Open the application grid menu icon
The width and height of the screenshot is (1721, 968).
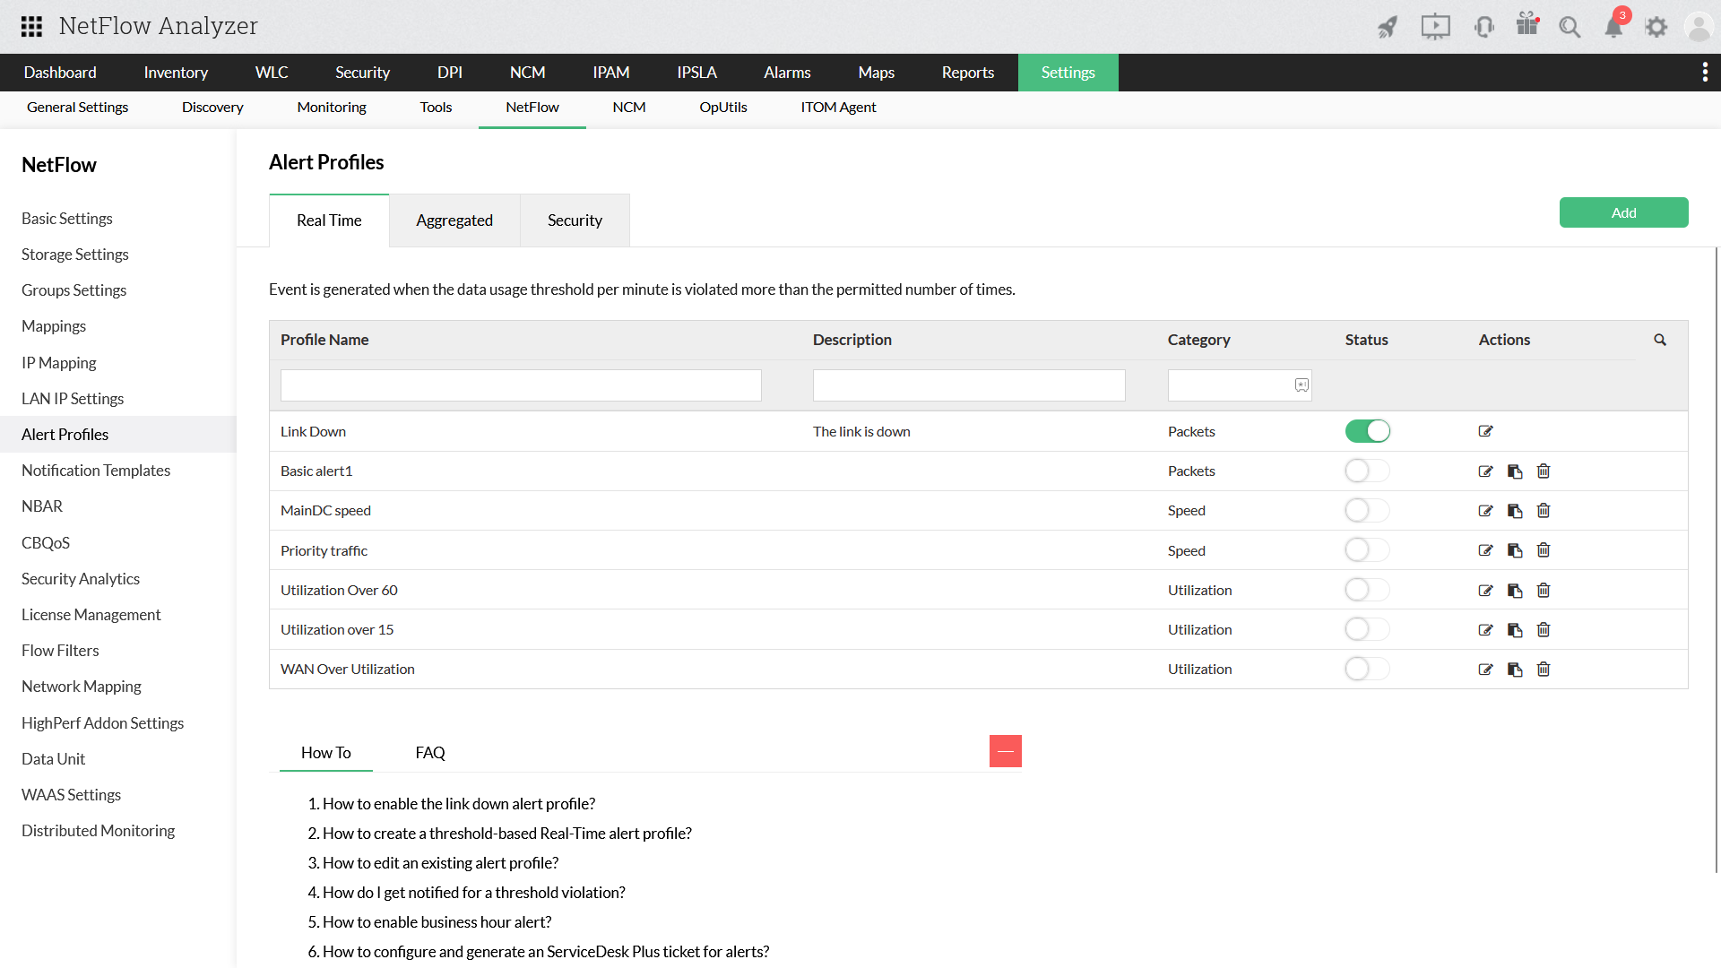(x=31, y=26)
